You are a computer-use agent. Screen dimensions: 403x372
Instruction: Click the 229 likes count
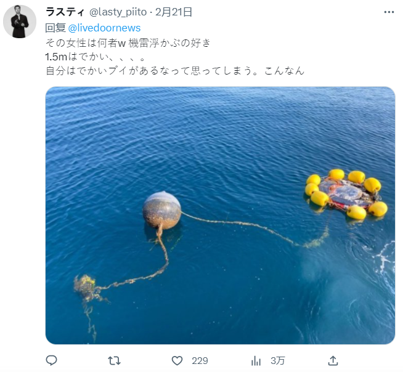click(x=200, y=361)
